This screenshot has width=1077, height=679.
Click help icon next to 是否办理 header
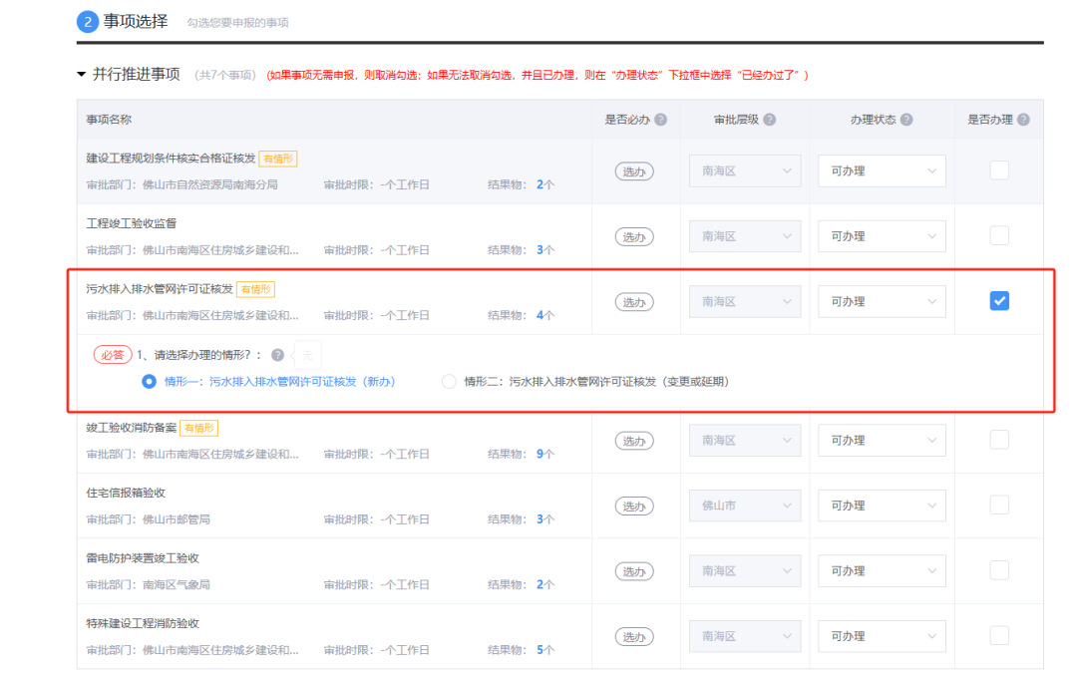click(x=1023, y=120)
